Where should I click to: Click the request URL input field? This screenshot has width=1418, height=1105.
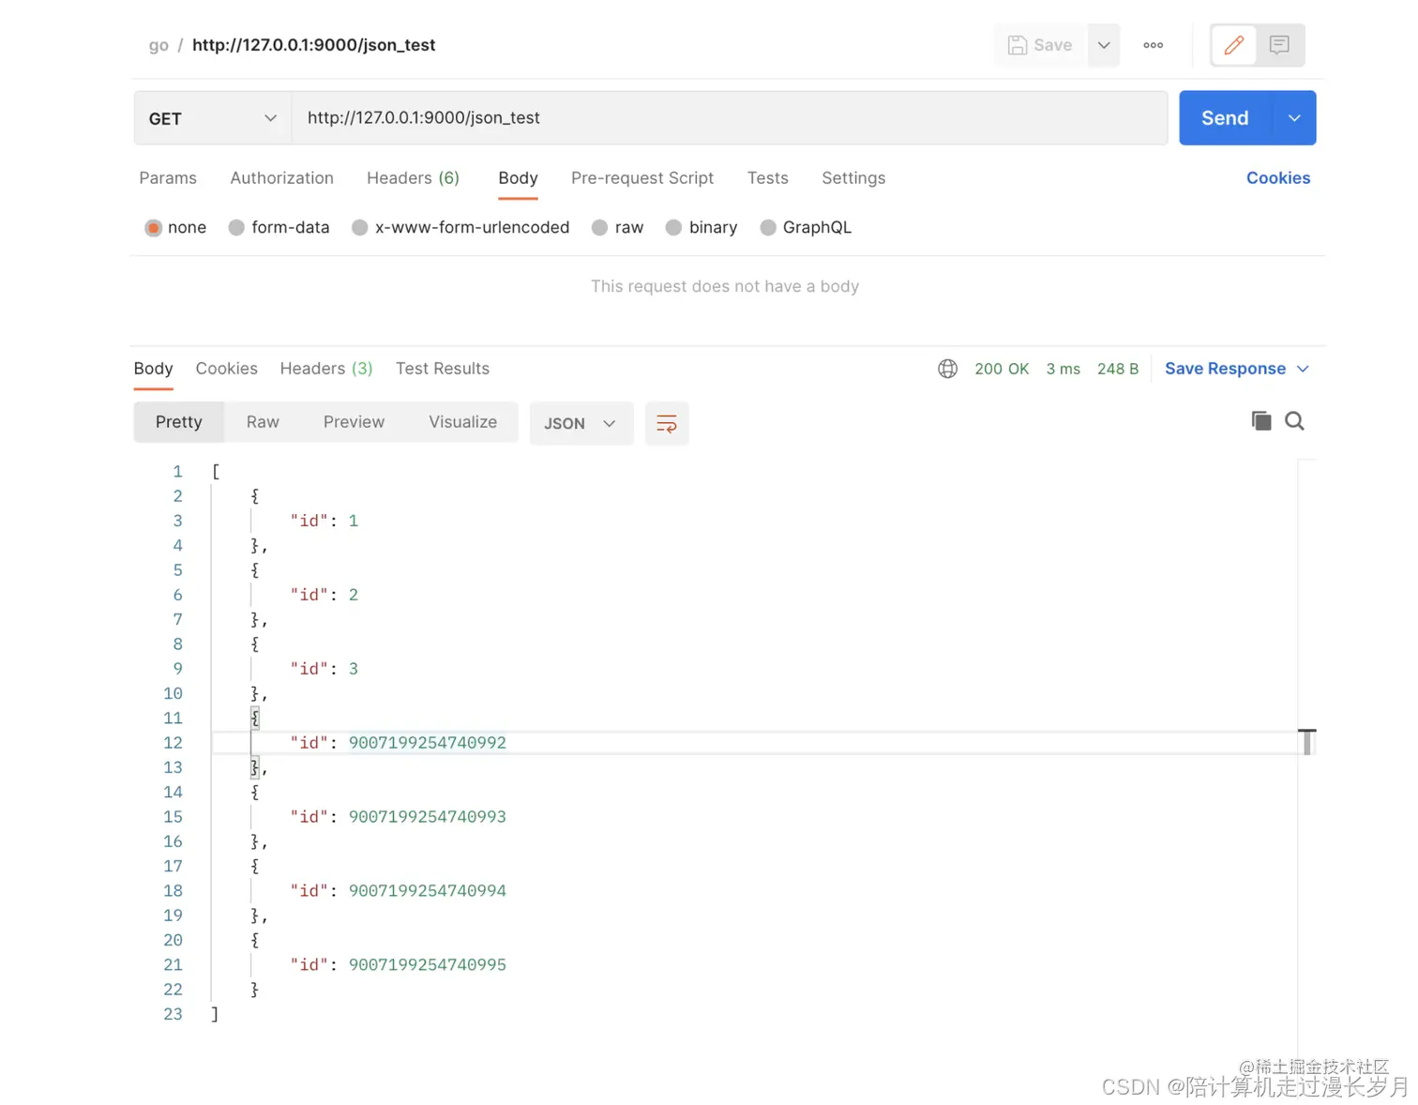click(730, 118)
